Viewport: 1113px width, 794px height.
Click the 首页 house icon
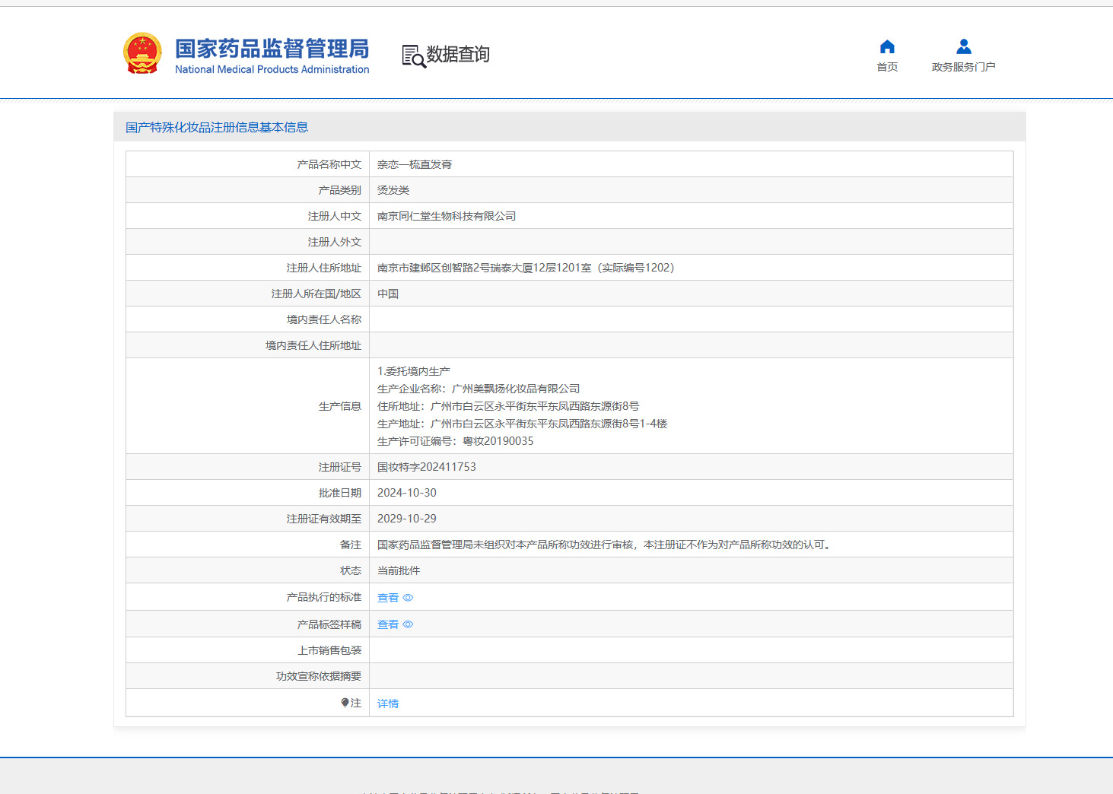tap(887, 46)
